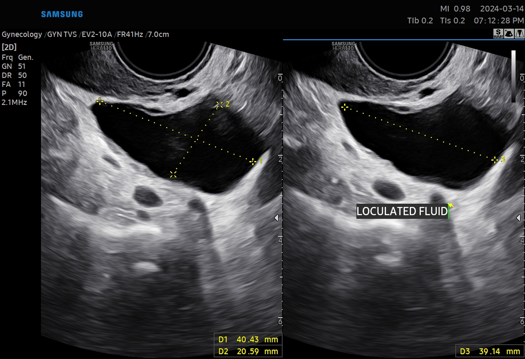This screenshot has height=359, width=525.
Task: Click the GN 51 gain parameter
Action: coord(14,66)
